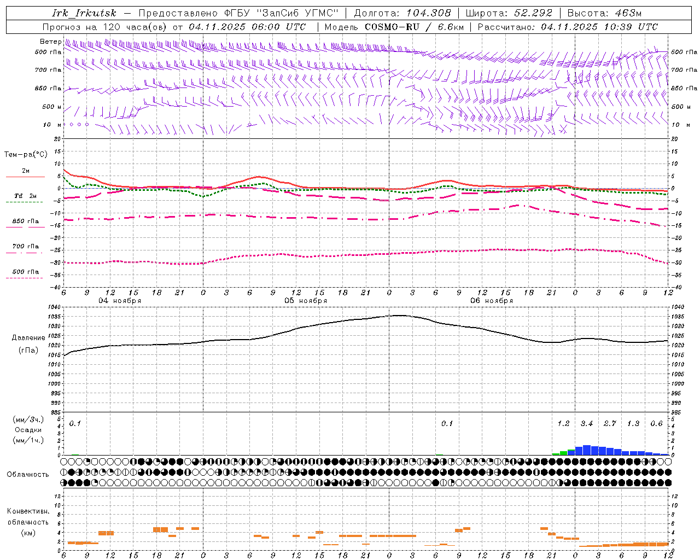Click the Давление panel label

pos(28,338)
